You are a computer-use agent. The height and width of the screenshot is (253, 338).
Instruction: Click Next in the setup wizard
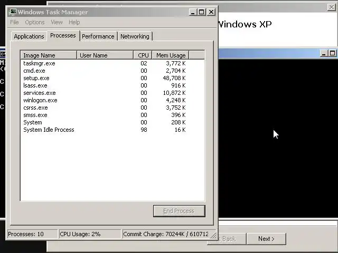click(x=266, y=239)
